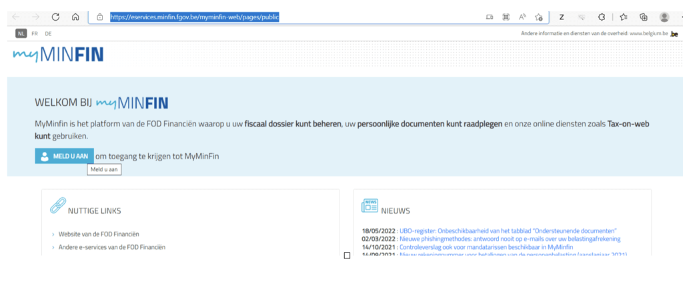
Task: Open the Extensions puzzle menu
Action: tap(602, 17)
